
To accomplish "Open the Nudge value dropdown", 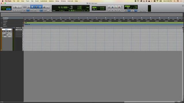I will [x=105, y=9].
